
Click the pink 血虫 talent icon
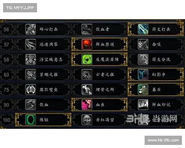tap(87, 105)
